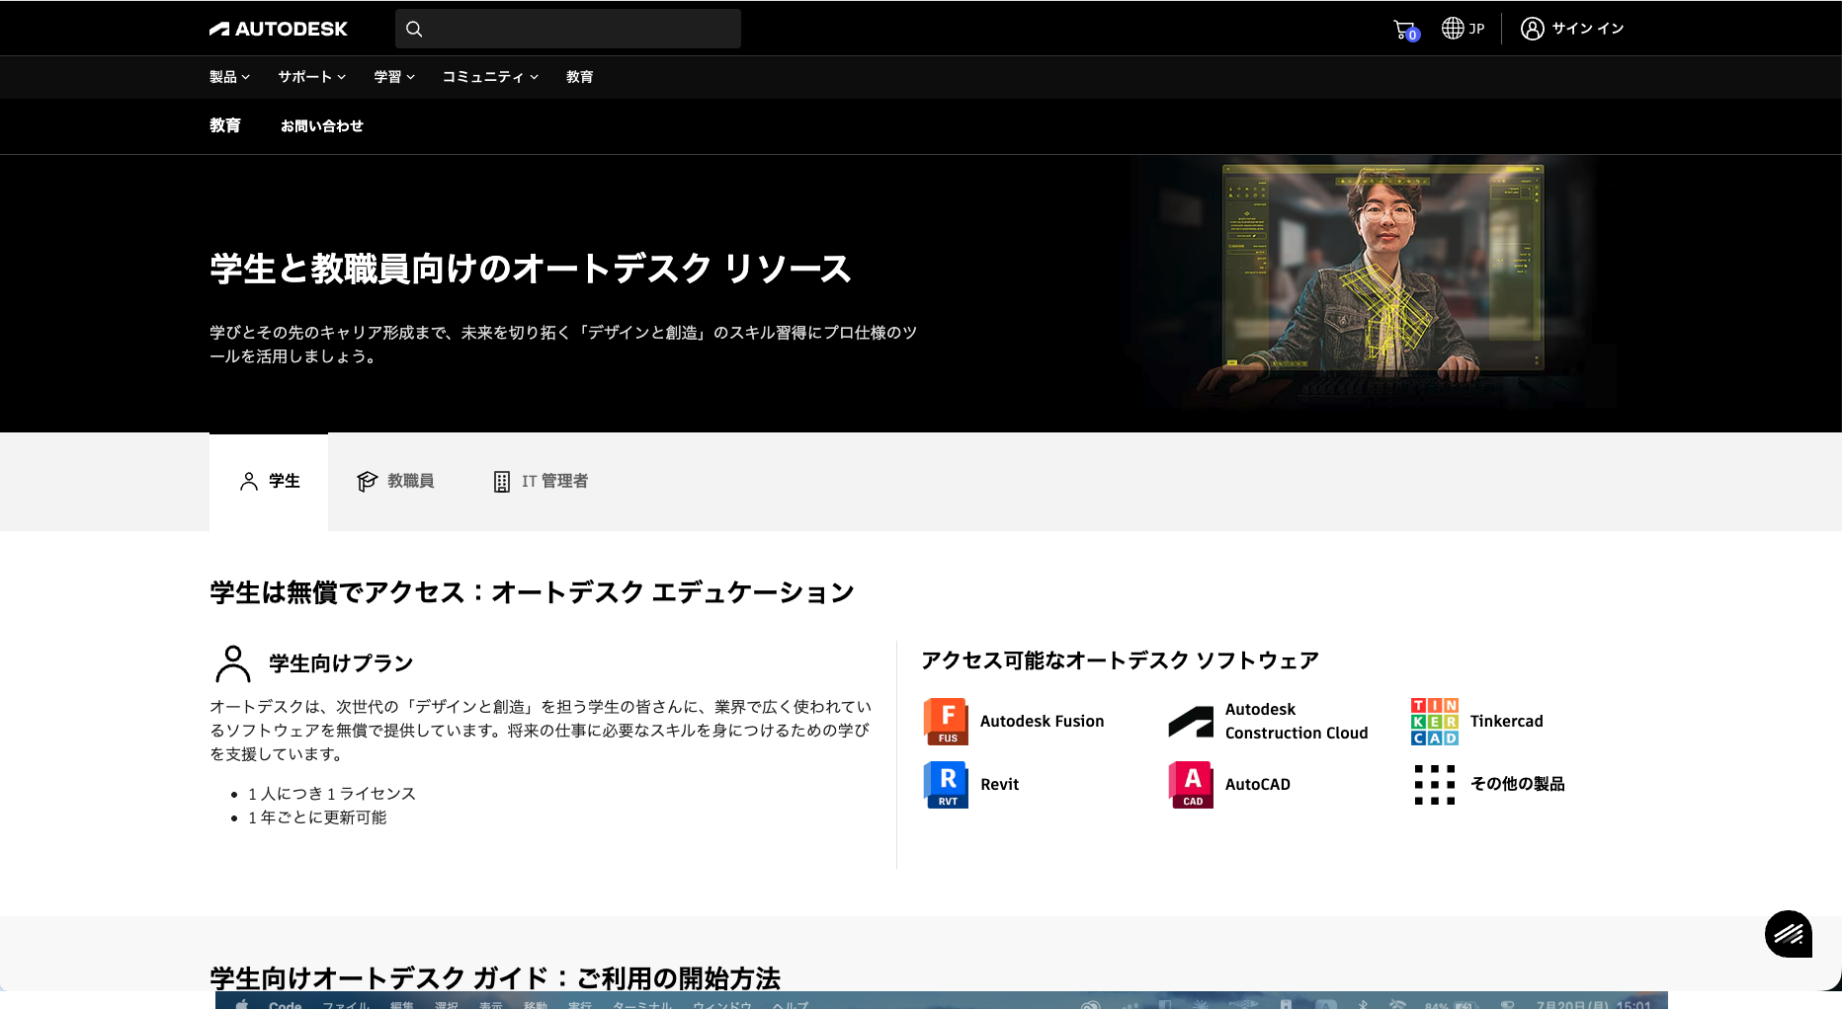Expand the 製品 menu
The width and height of the screenshot is (1842, 1009).
229,77
